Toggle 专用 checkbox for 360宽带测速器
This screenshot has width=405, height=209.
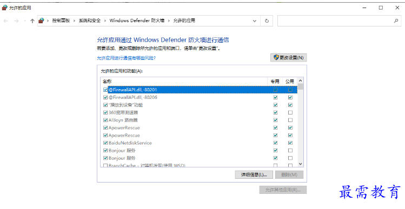pyautogui.click(x=275, y=112)
